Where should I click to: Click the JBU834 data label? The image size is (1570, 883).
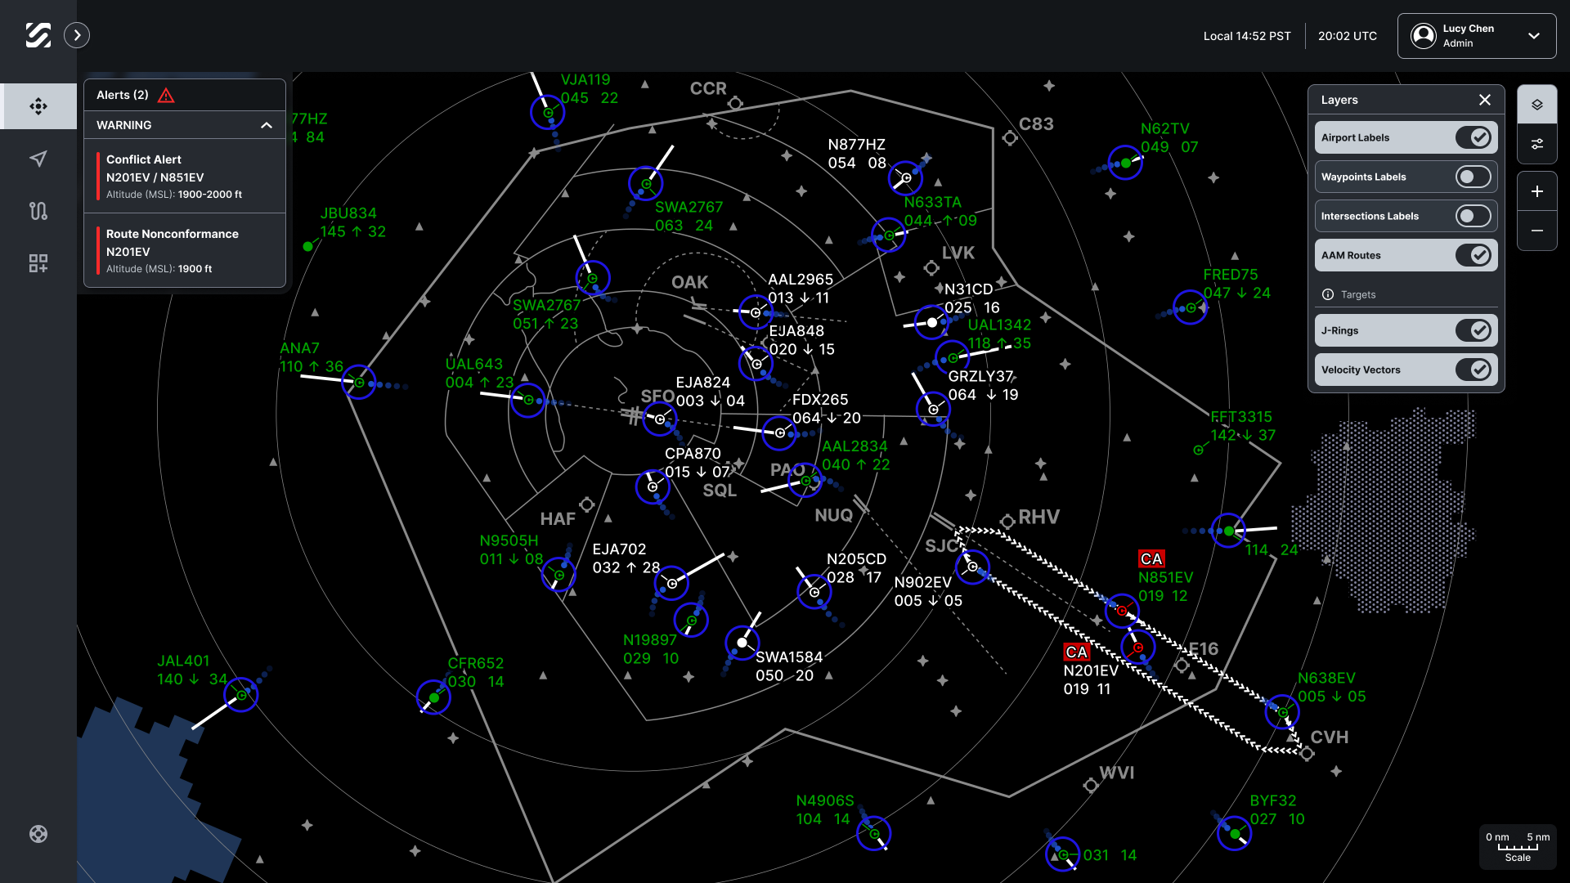(x=352, y=222)
